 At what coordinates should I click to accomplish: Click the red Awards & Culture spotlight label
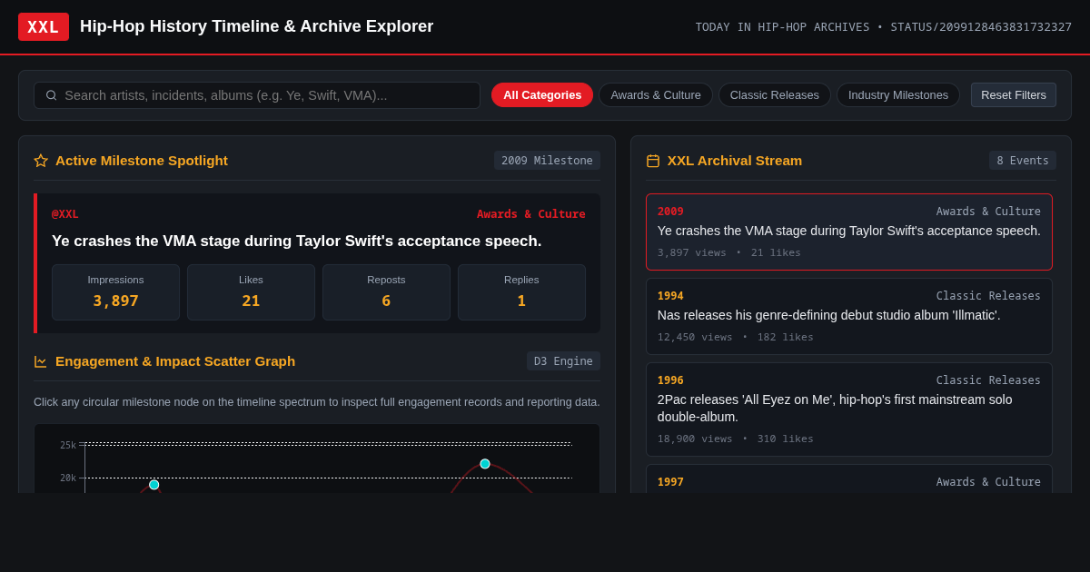(531, 214)
